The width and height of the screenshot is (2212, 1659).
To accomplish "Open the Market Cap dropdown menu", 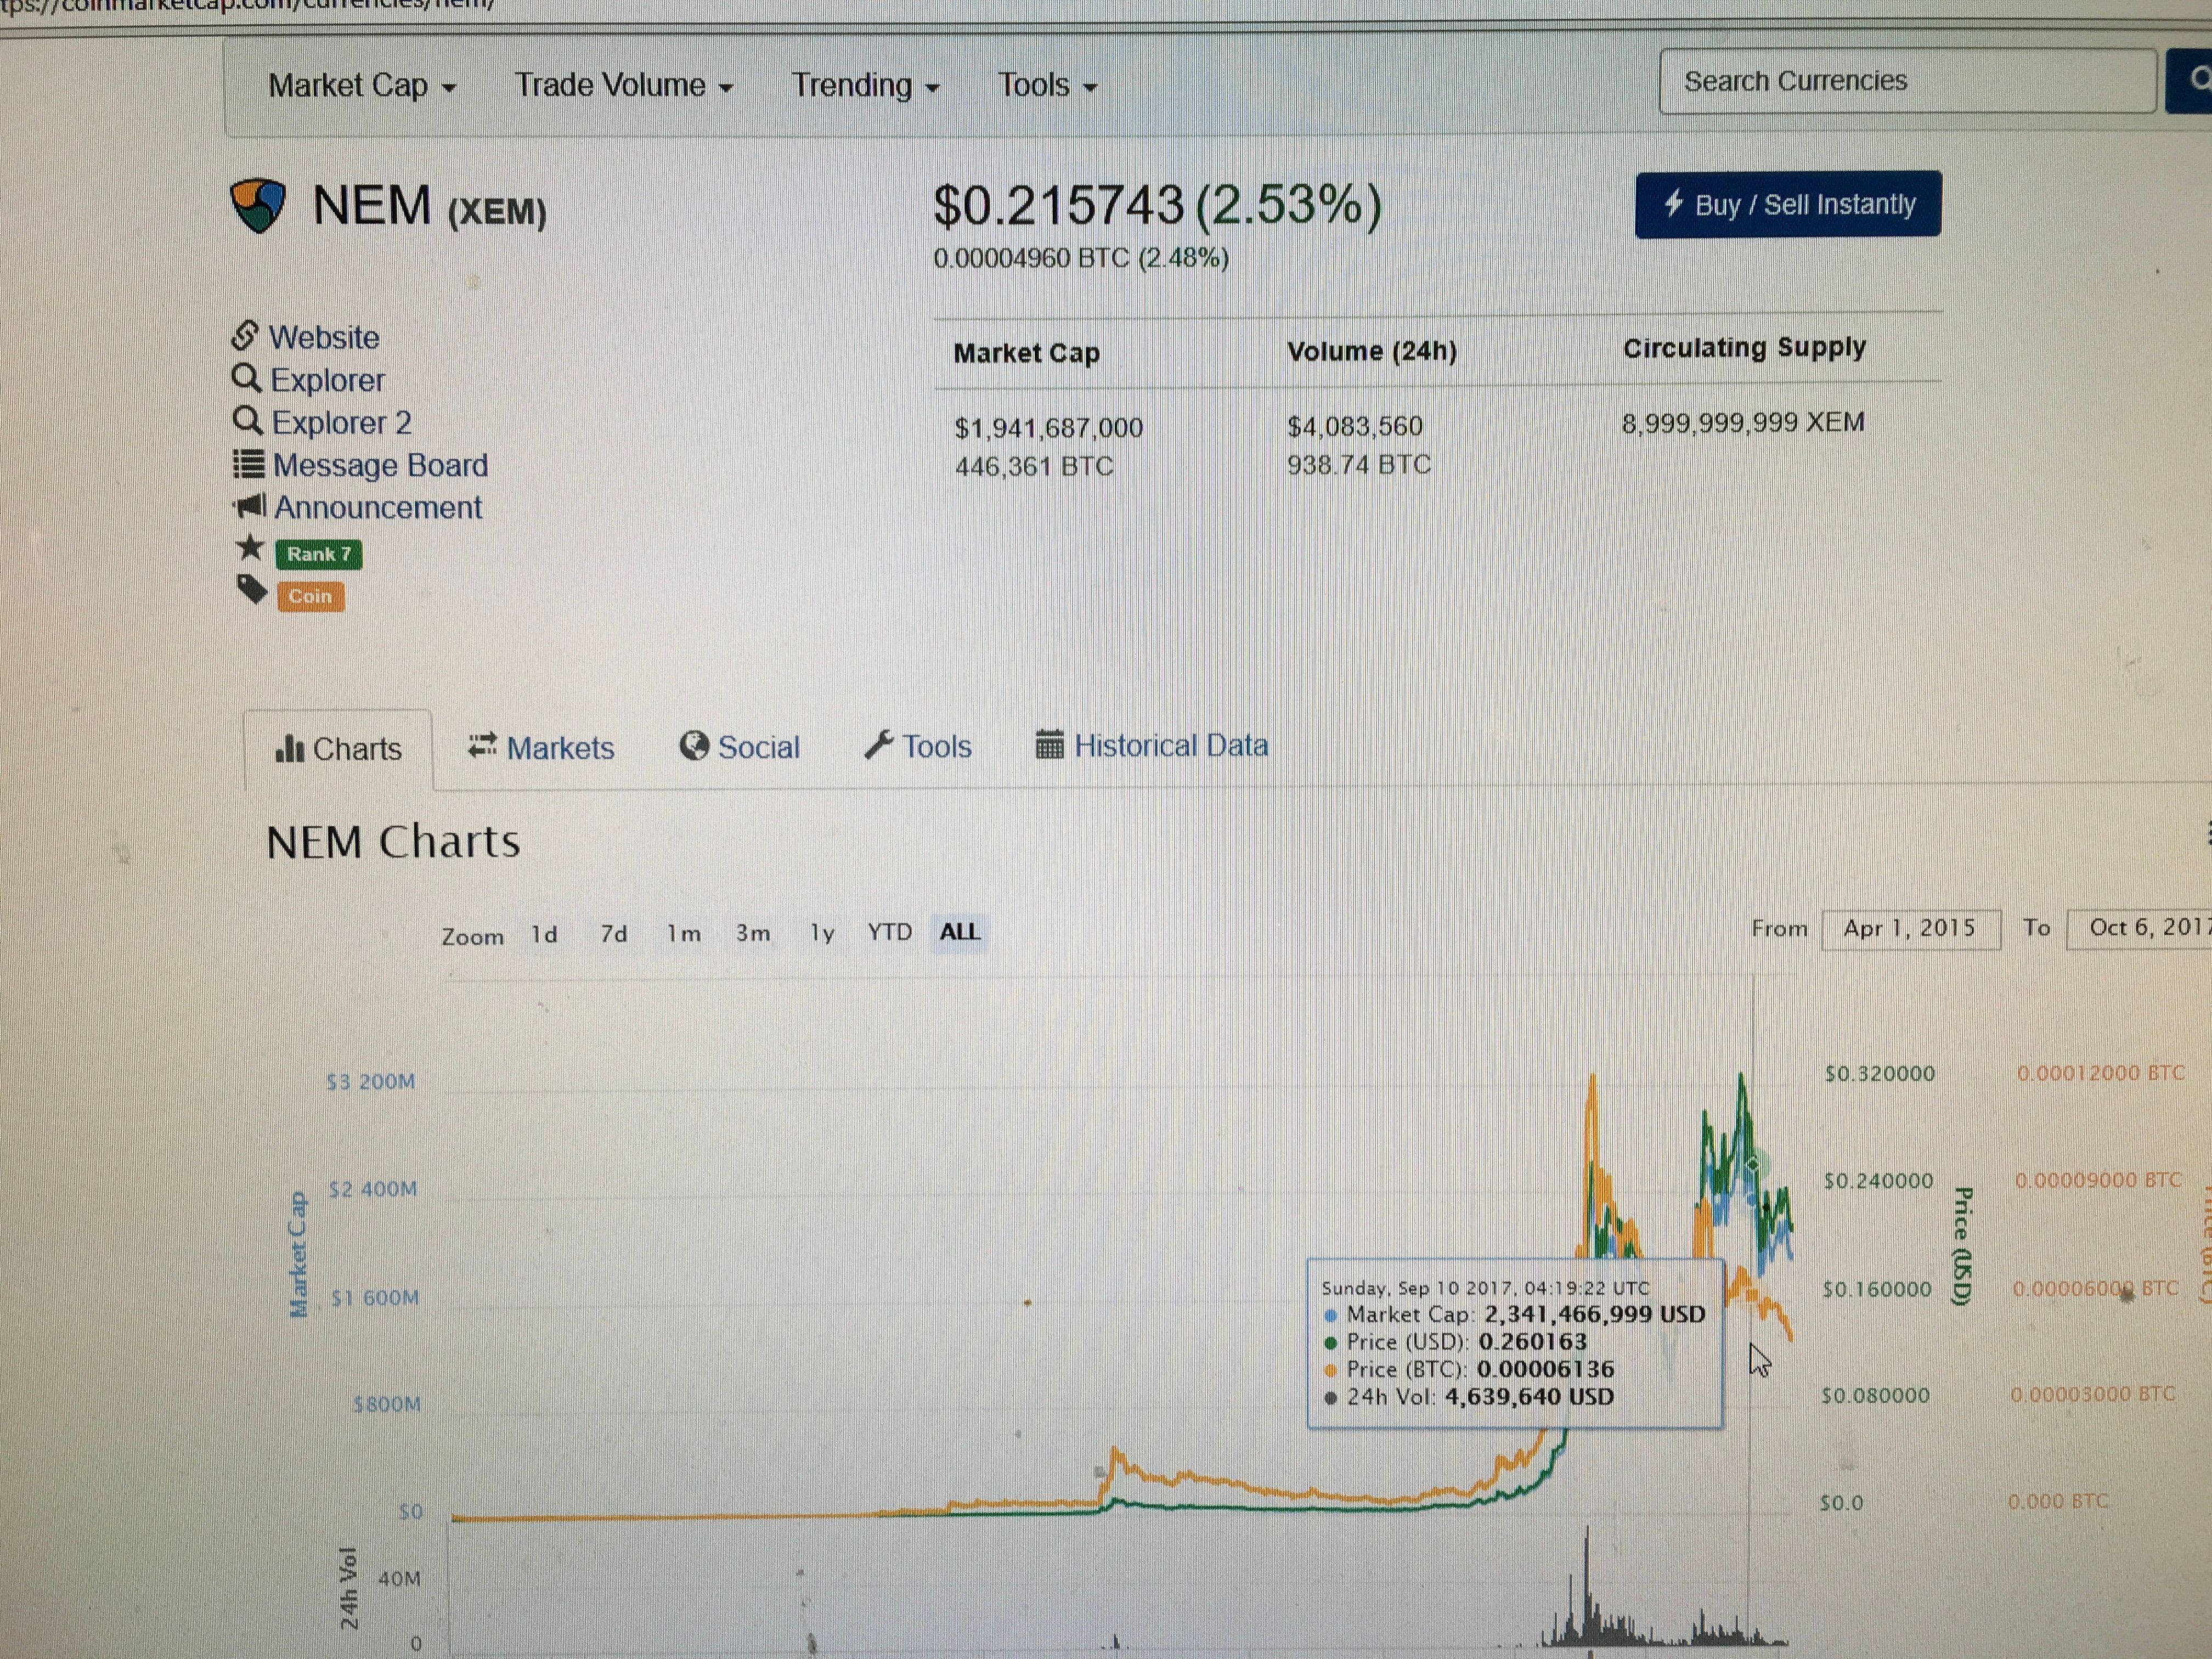I will click(362, 86).
